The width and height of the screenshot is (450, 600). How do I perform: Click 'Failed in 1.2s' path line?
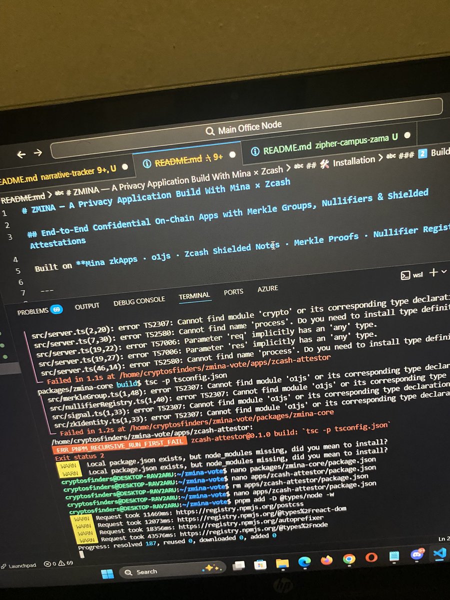tap(196, 423)
